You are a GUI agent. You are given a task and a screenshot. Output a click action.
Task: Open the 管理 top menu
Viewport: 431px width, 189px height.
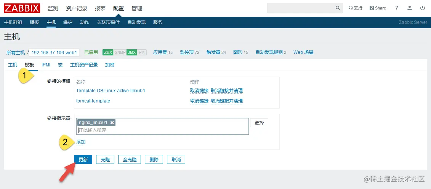coord(137,8)
